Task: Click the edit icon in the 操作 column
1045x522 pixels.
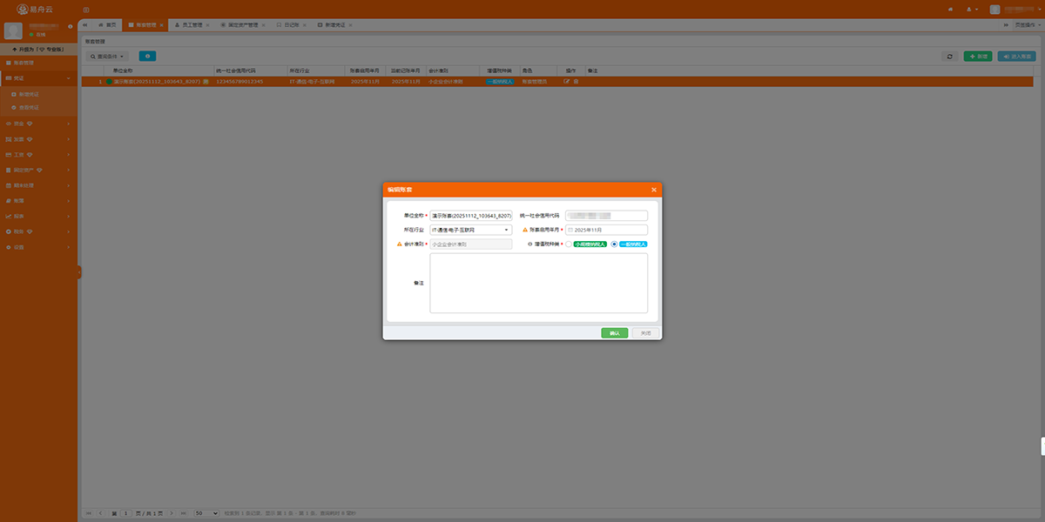Action: point(567,81)
